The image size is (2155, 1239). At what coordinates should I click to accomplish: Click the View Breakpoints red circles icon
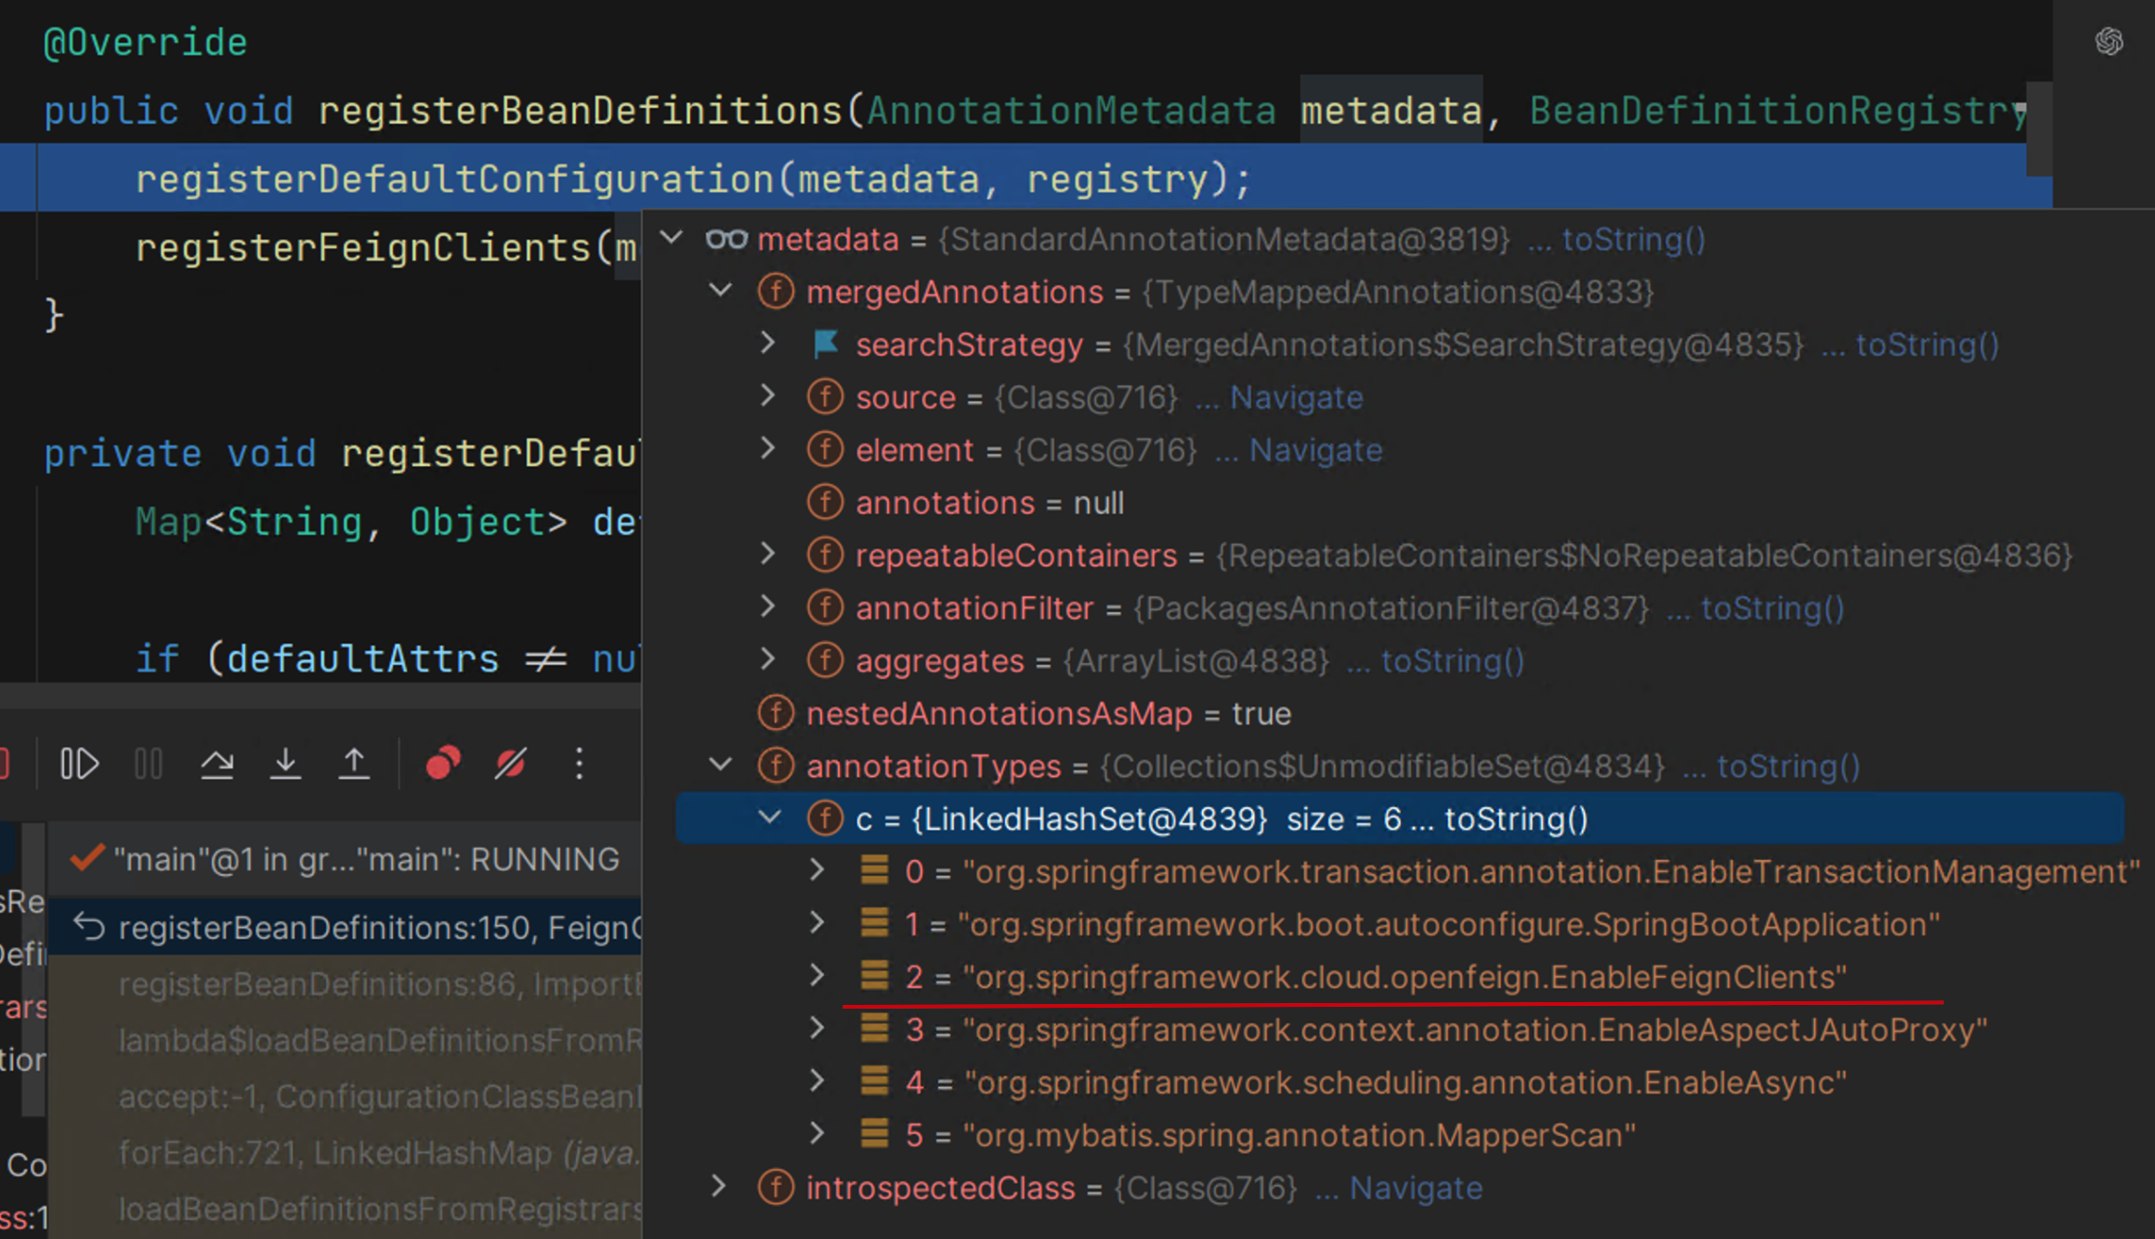point(442,763)
